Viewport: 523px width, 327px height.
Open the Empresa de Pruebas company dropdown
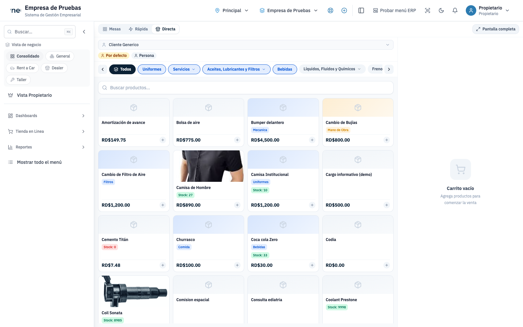click(289, 10)
